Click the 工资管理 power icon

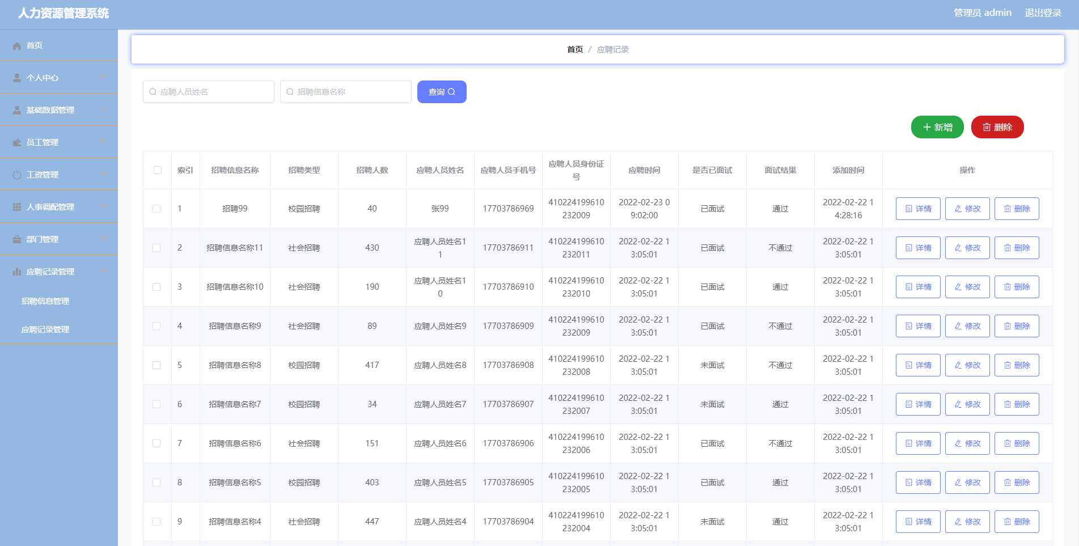pyautogui.click(x=17, y=175)
